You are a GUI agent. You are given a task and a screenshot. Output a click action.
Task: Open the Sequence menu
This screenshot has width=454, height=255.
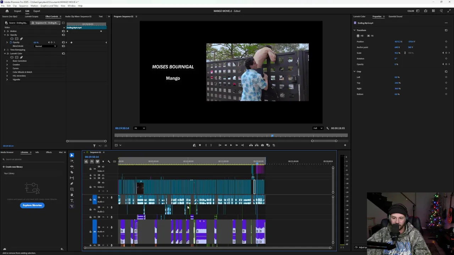(x=23, y=6)
